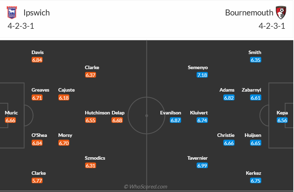Select player Morsy on the pitch
The image size is (294, 192).
(x=65, y=135)
